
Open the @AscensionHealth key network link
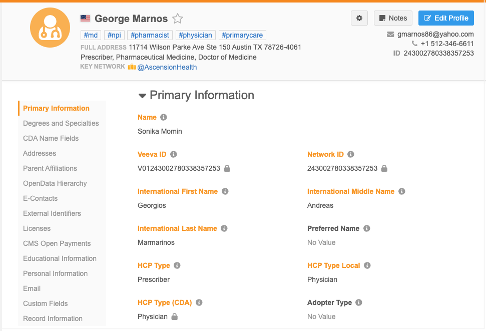(167, 67)
